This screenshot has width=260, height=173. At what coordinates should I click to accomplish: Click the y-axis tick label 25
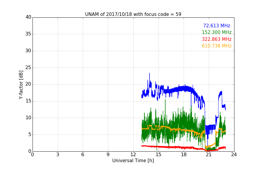(28, 68)
